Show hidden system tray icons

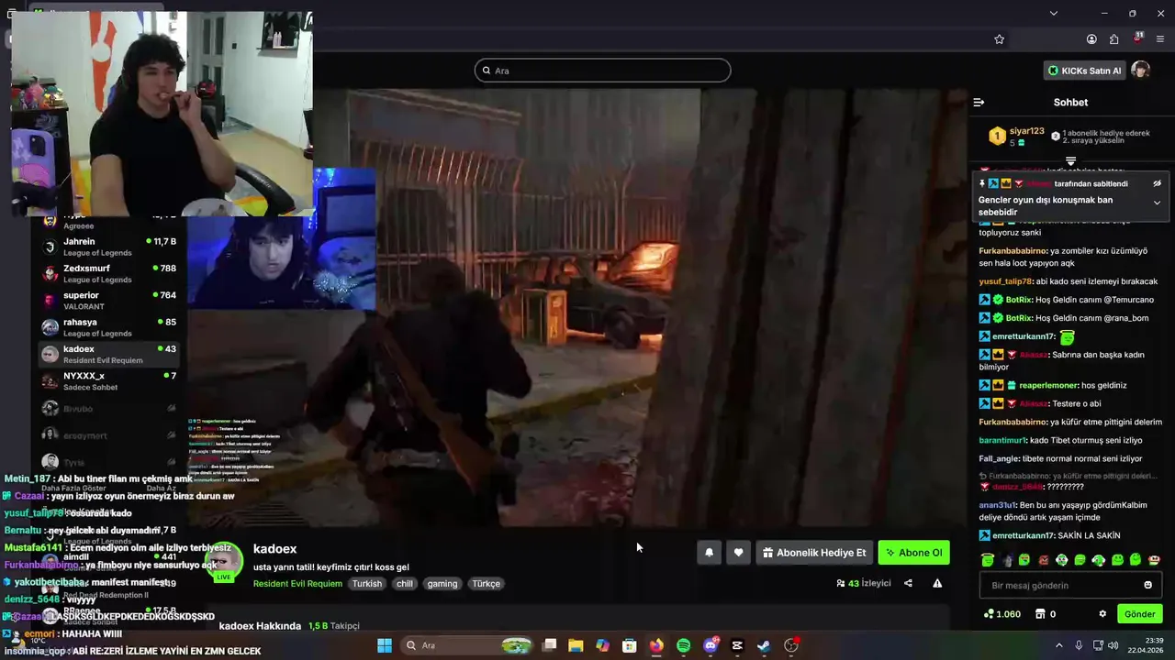point(1058,645)
